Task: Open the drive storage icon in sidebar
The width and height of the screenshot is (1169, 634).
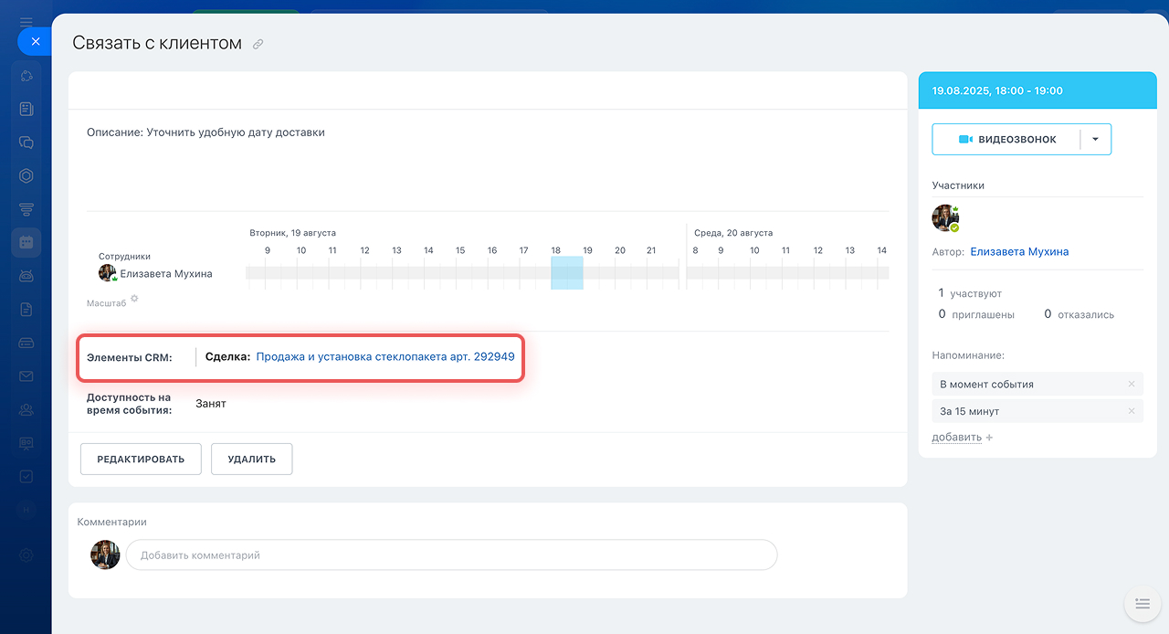Action: tap(26, 343)
